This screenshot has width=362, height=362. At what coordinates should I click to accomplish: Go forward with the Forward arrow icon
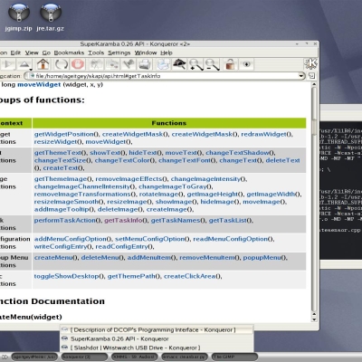click(x=9, y=64)
